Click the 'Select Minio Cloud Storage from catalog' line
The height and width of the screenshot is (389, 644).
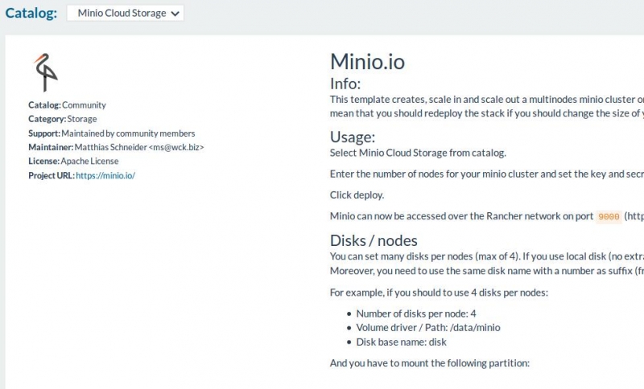[418, 153]
